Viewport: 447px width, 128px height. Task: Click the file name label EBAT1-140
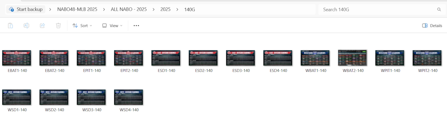click(x=17, y=71)
